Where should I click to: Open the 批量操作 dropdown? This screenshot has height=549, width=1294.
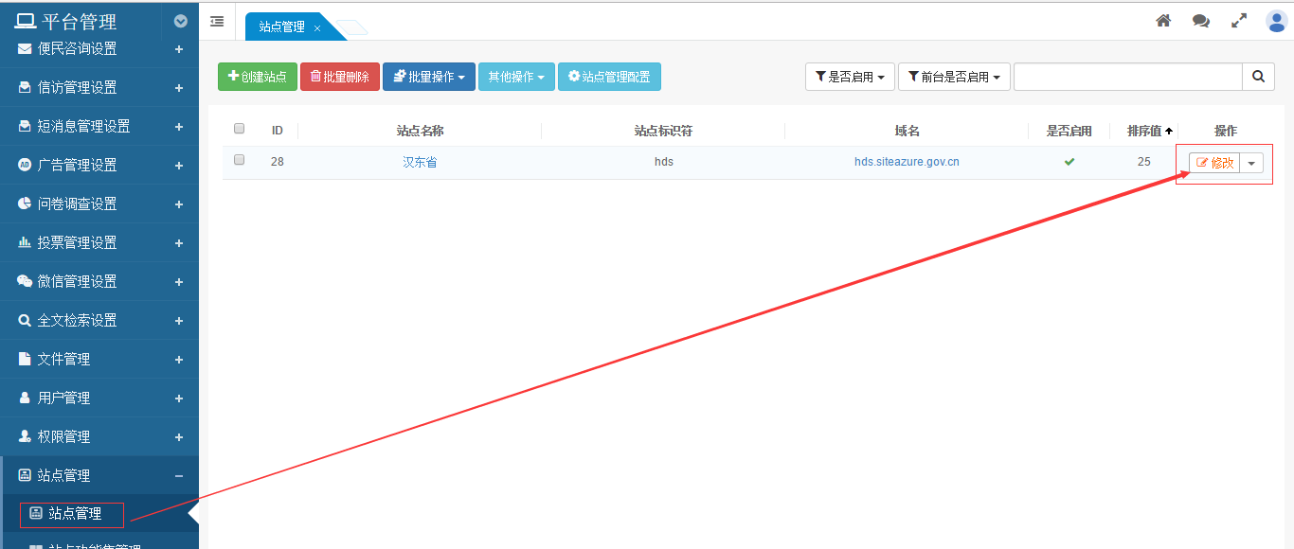click(428, 77)
